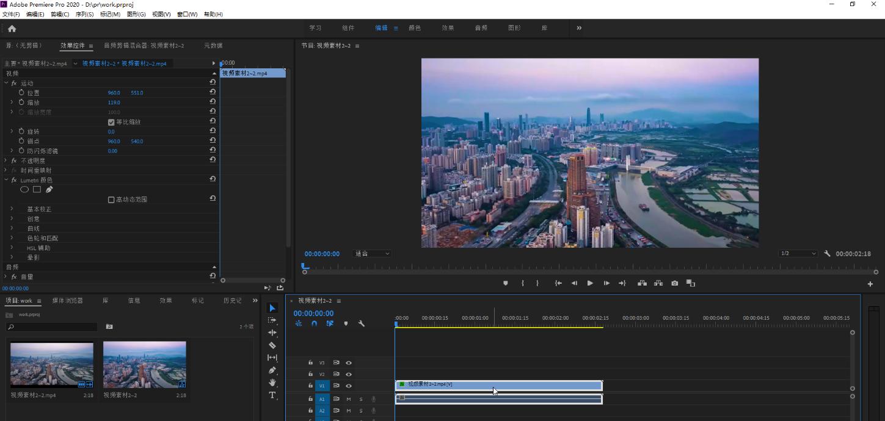Mute the A1 audio track
This screenshot has width=885, height=421.
pyautogui.click(x=349, y=399)
